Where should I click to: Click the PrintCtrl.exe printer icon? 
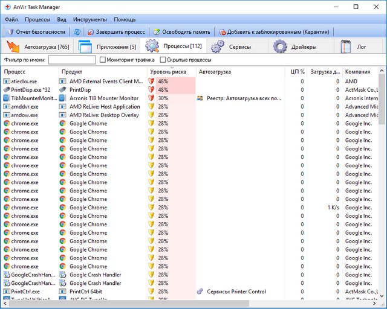pyautogui.click(x=7, y=291)
